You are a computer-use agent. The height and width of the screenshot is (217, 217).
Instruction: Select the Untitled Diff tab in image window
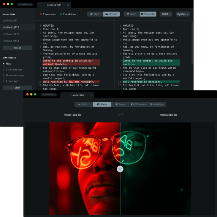(77, 95)
